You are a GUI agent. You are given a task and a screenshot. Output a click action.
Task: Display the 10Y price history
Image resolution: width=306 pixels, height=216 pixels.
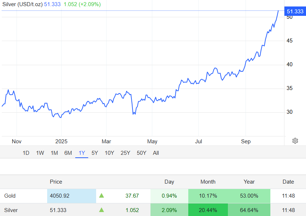pyautogui.click(x=109, y=153)
